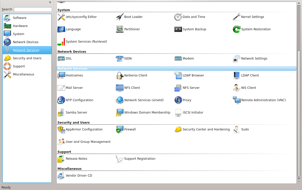Select Software category in the sidebar

[19, 18]
